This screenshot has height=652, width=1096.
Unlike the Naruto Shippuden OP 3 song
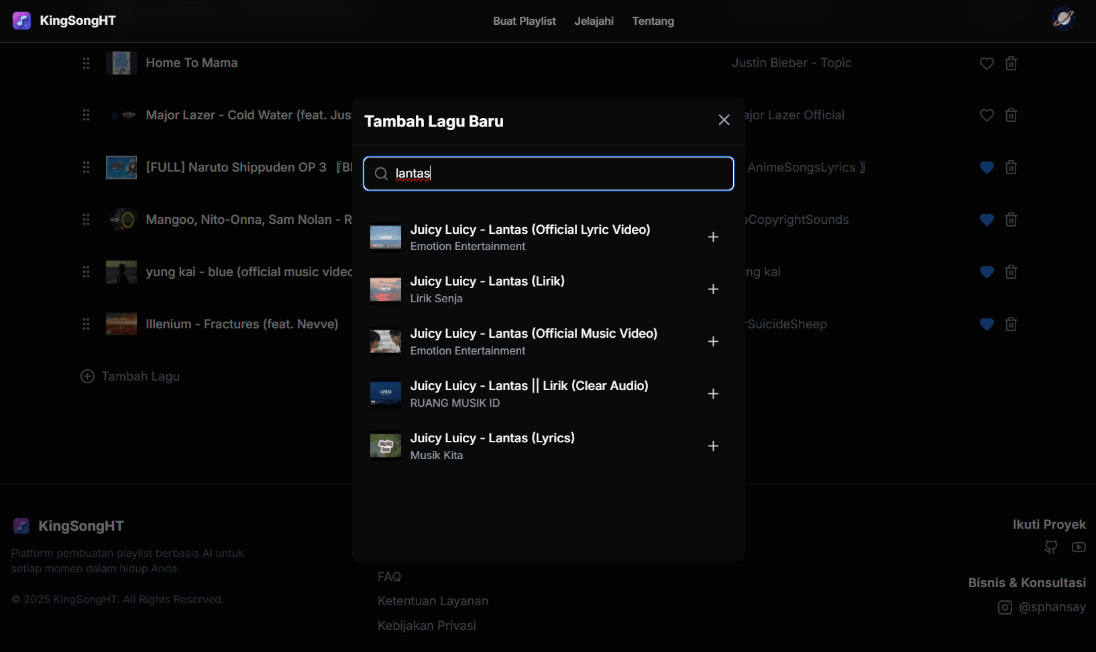point(987,168)
